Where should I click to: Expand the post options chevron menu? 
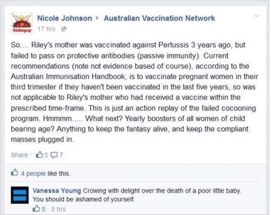click(257, 16)
